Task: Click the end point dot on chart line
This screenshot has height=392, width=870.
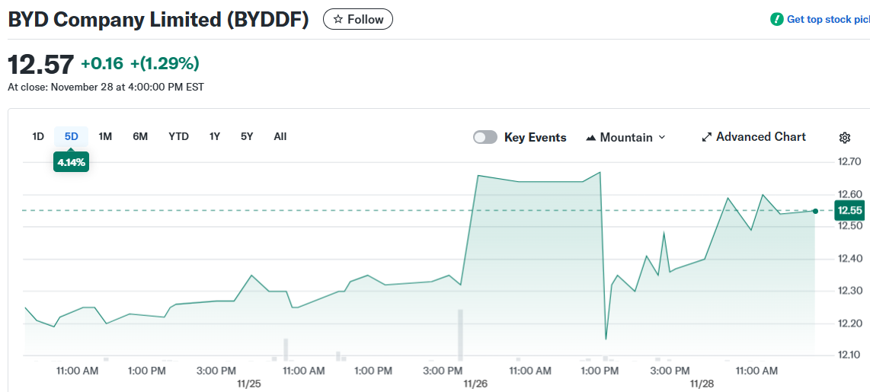Action: 815,211
